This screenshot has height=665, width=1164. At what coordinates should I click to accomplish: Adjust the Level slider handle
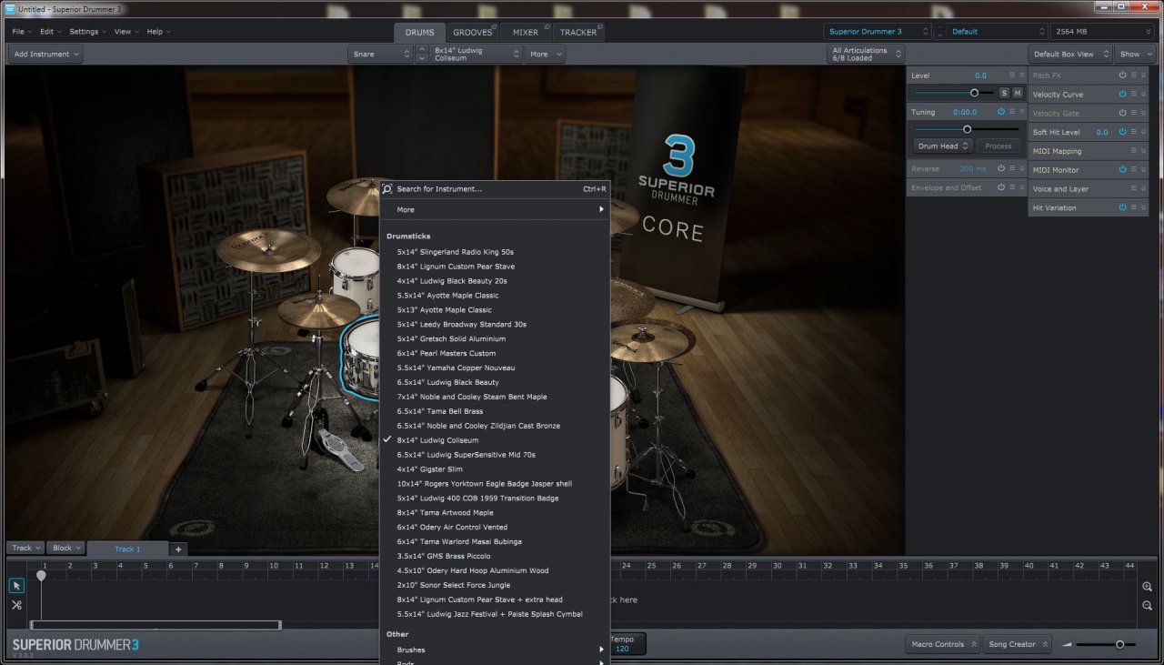coord(975,93)
